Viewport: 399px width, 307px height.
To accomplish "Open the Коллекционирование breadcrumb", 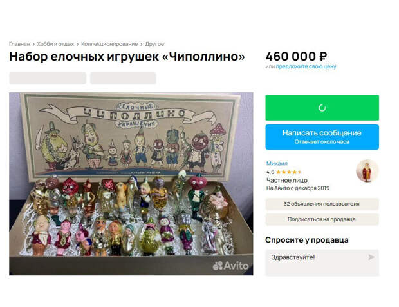I will (x=109, y=44).
